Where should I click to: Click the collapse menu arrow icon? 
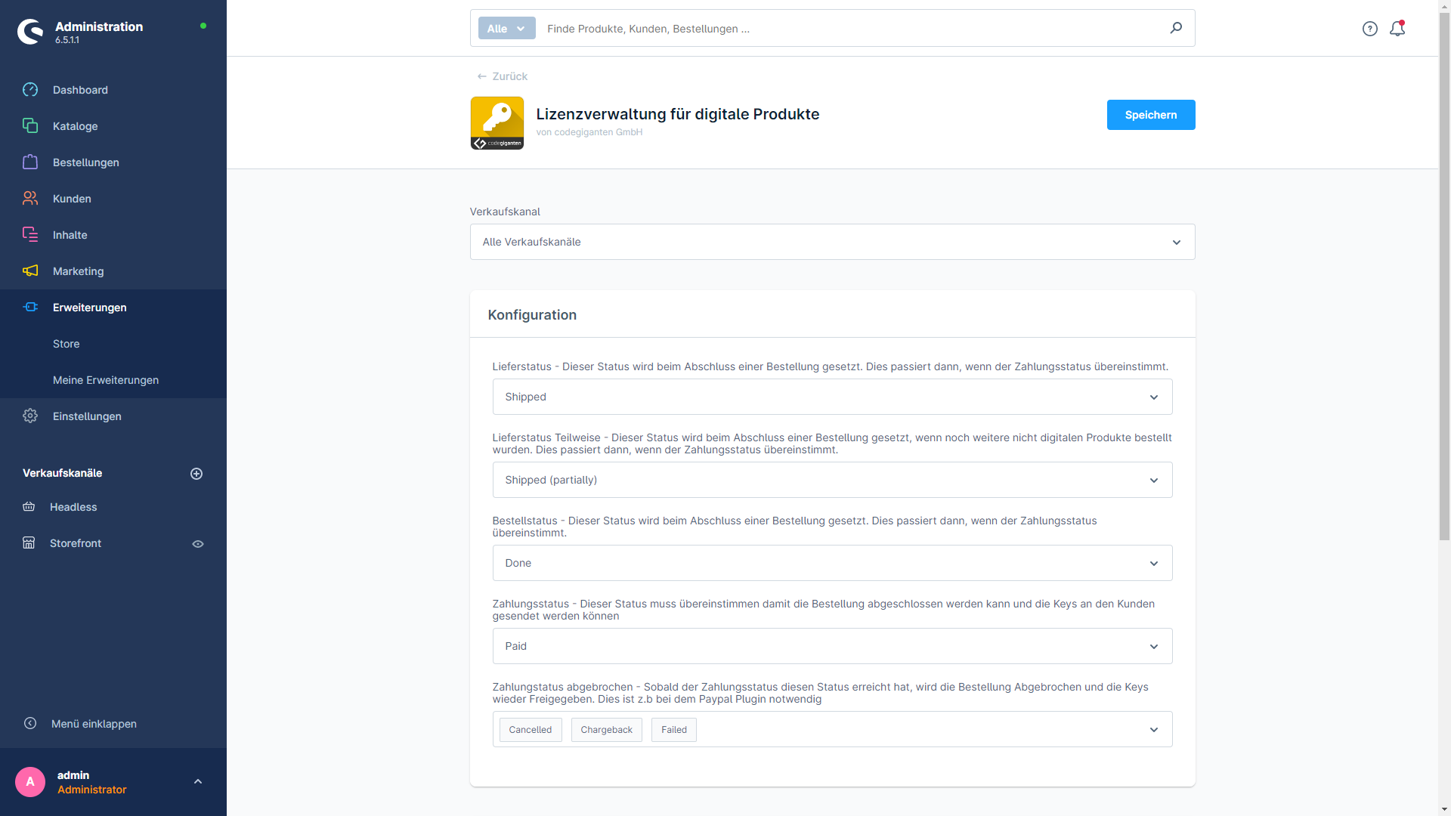[x=30, y=724]
